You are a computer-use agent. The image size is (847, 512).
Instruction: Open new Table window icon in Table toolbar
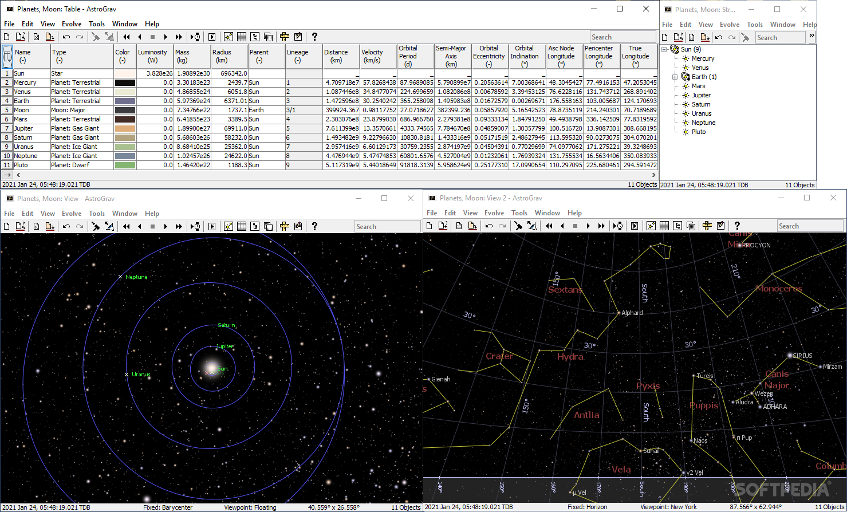pos(242,37)
